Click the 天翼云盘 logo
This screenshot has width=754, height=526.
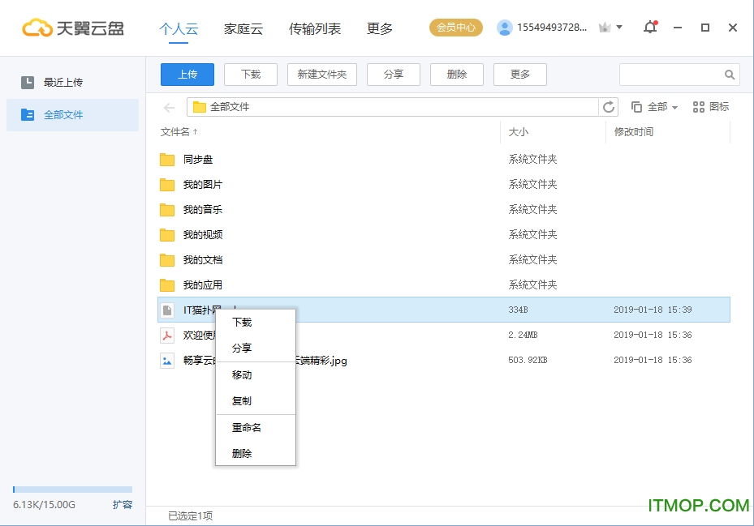[x=73, y=28]
